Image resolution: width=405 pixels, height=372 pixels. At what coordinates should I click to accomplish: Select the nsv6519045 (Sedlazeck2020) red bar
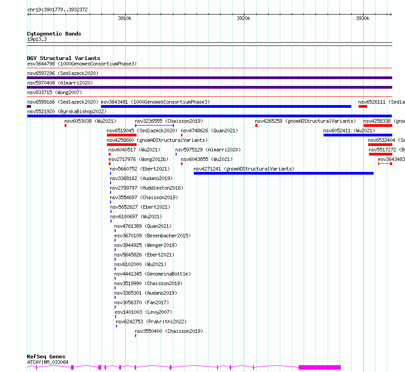coord(121,135)
